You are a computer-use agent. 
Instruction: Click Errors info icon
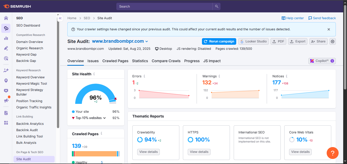(144, 76)
